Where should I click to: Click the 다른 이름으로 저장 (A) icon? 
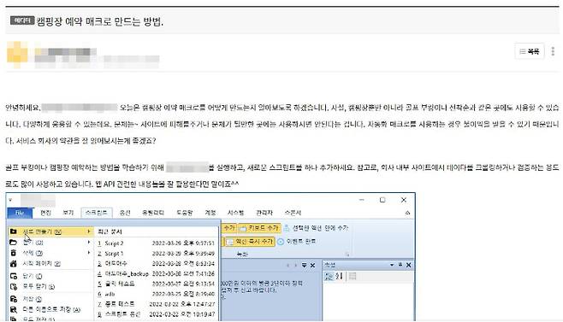tap(14, 309)
